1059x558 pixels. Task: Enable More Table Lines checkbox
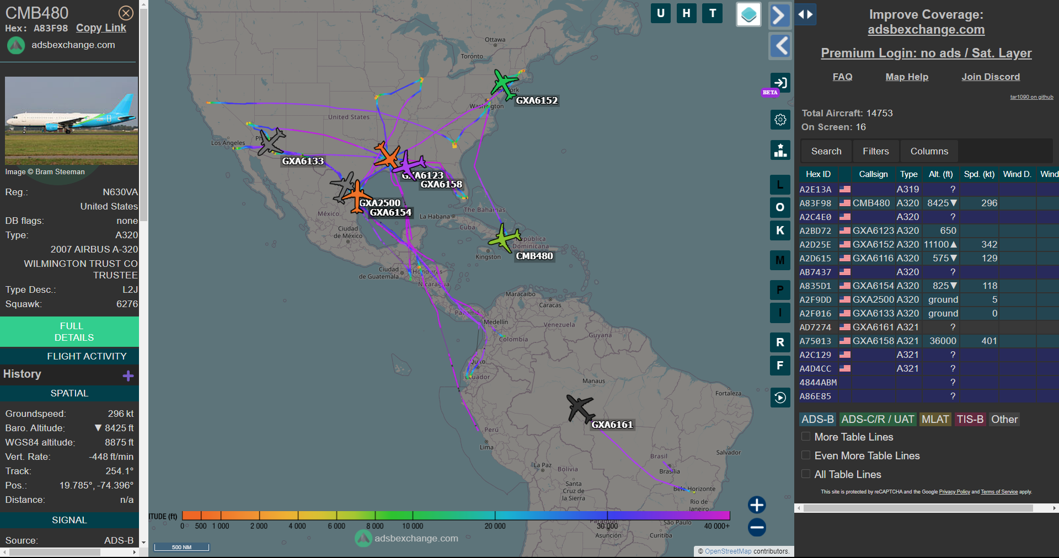pyautogui.click(x=806, y=436)
